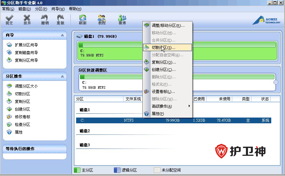Click 复制磁盘向导 in the wizard panel
Screen dimensions: 285x176
point(26,53)
